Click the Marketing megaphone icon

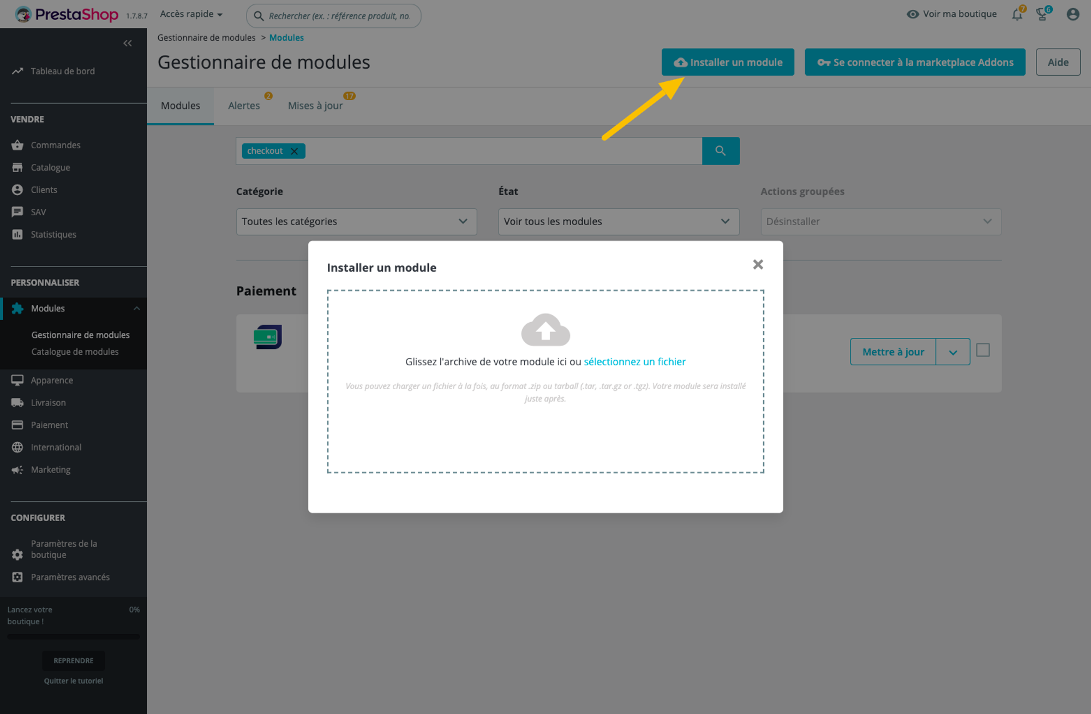pyautogui.click(x=17, y=470)
